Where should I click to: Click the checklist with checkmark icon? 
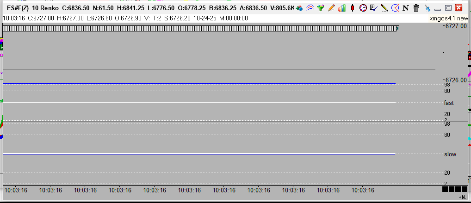point(374,8)
